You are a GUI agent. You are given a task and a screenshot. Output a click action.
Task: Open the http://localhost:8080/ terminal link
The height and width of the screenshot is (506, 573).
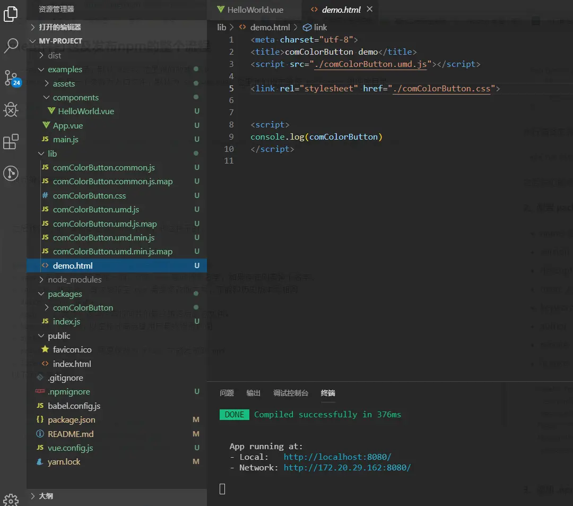pyautogui.click(x=337, y=457)
